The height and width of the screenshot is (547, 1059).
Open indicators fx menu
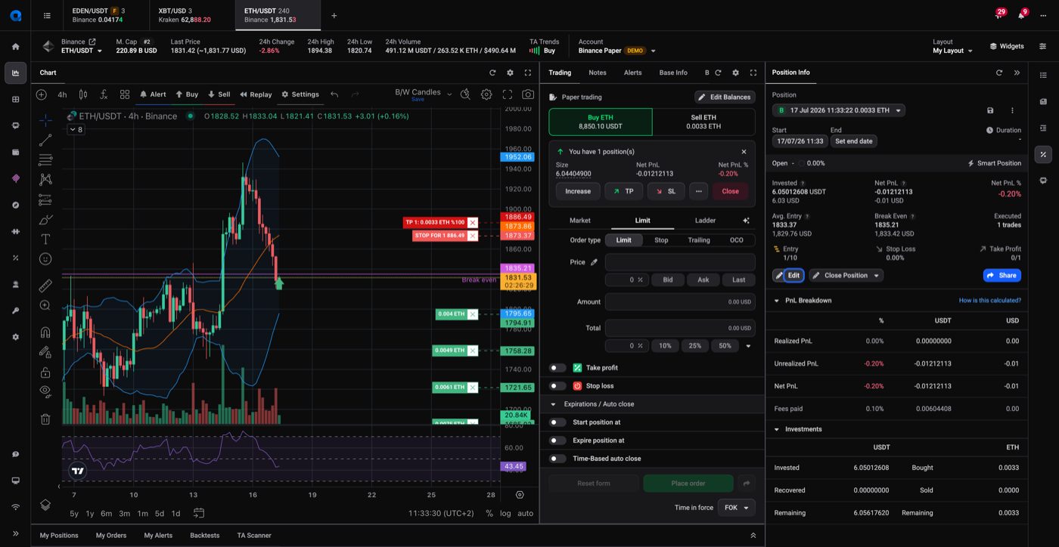104,94
